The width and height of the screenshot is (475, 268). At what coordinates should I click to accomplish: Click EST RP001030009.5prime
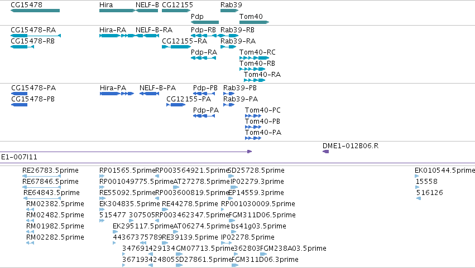coord(223,209)
